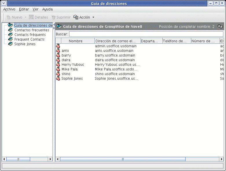Screen dimensions: 226x171
Task: Click the user icon beside daira
Action: (x=58, y=60)
